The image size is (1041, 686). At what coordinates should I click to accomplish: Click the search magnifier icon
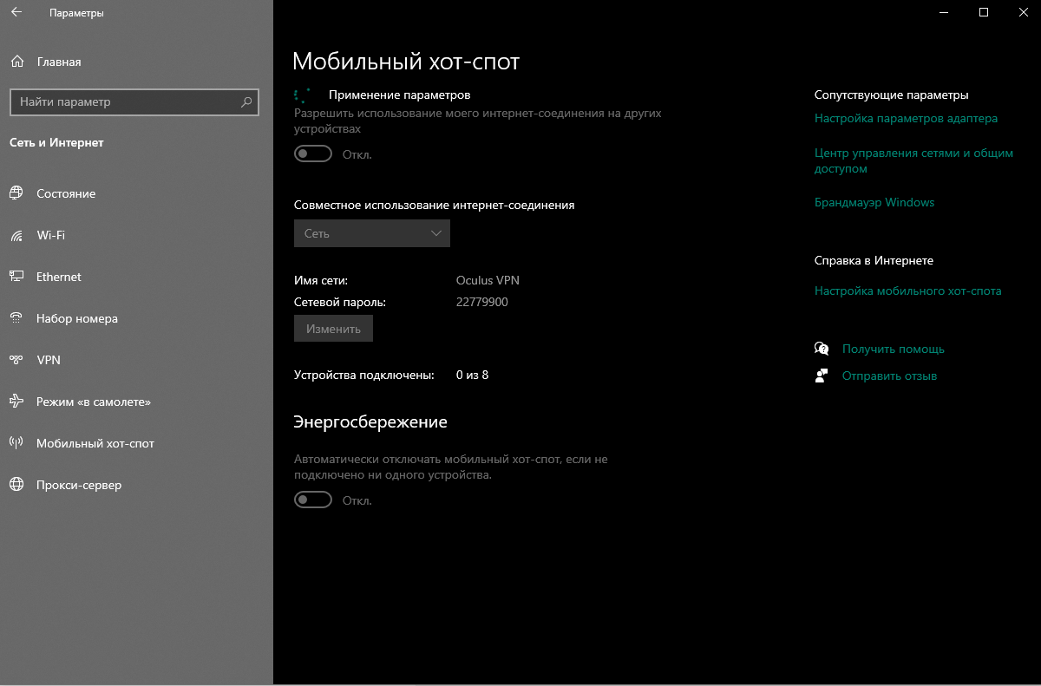[246, 101]
